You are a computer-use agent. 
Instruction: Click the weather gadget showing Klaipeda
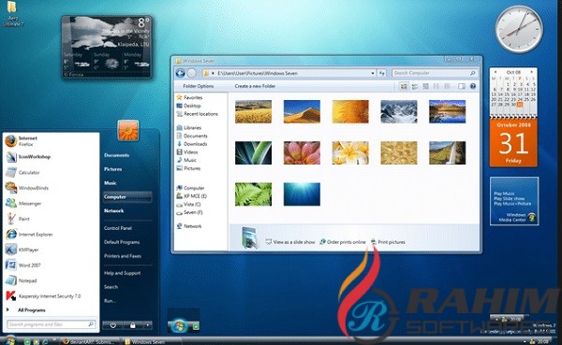click(107, 47)
